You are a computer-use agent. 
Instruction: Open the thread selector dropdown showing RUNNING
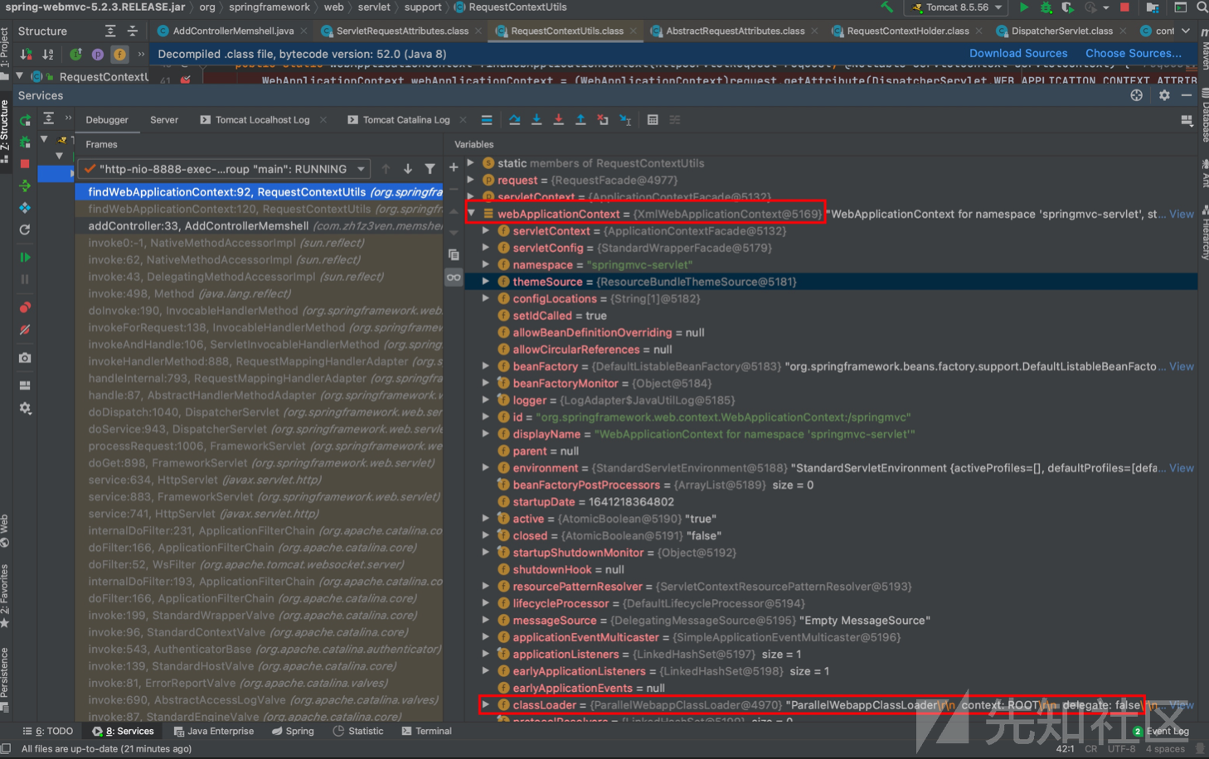225,169
